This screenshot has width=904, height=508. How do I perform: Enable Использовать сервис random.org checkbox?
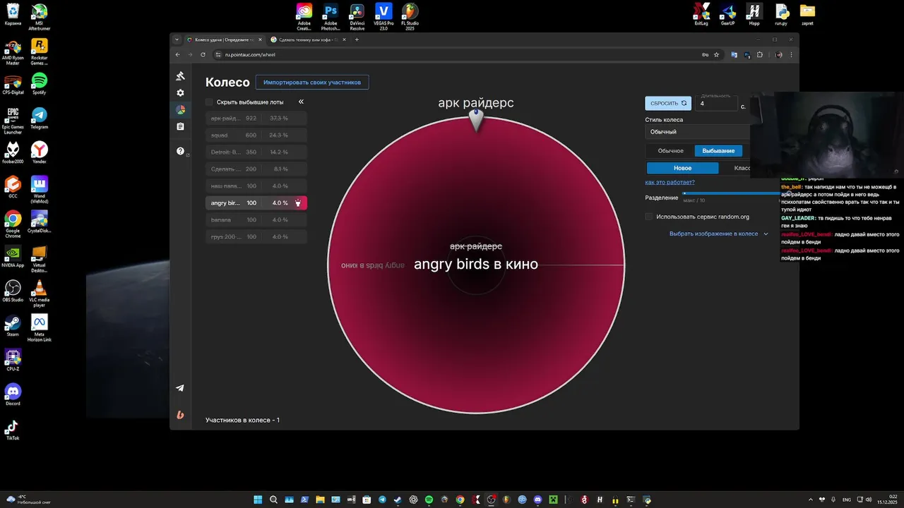pyautogui.click(x=649, y=217)
